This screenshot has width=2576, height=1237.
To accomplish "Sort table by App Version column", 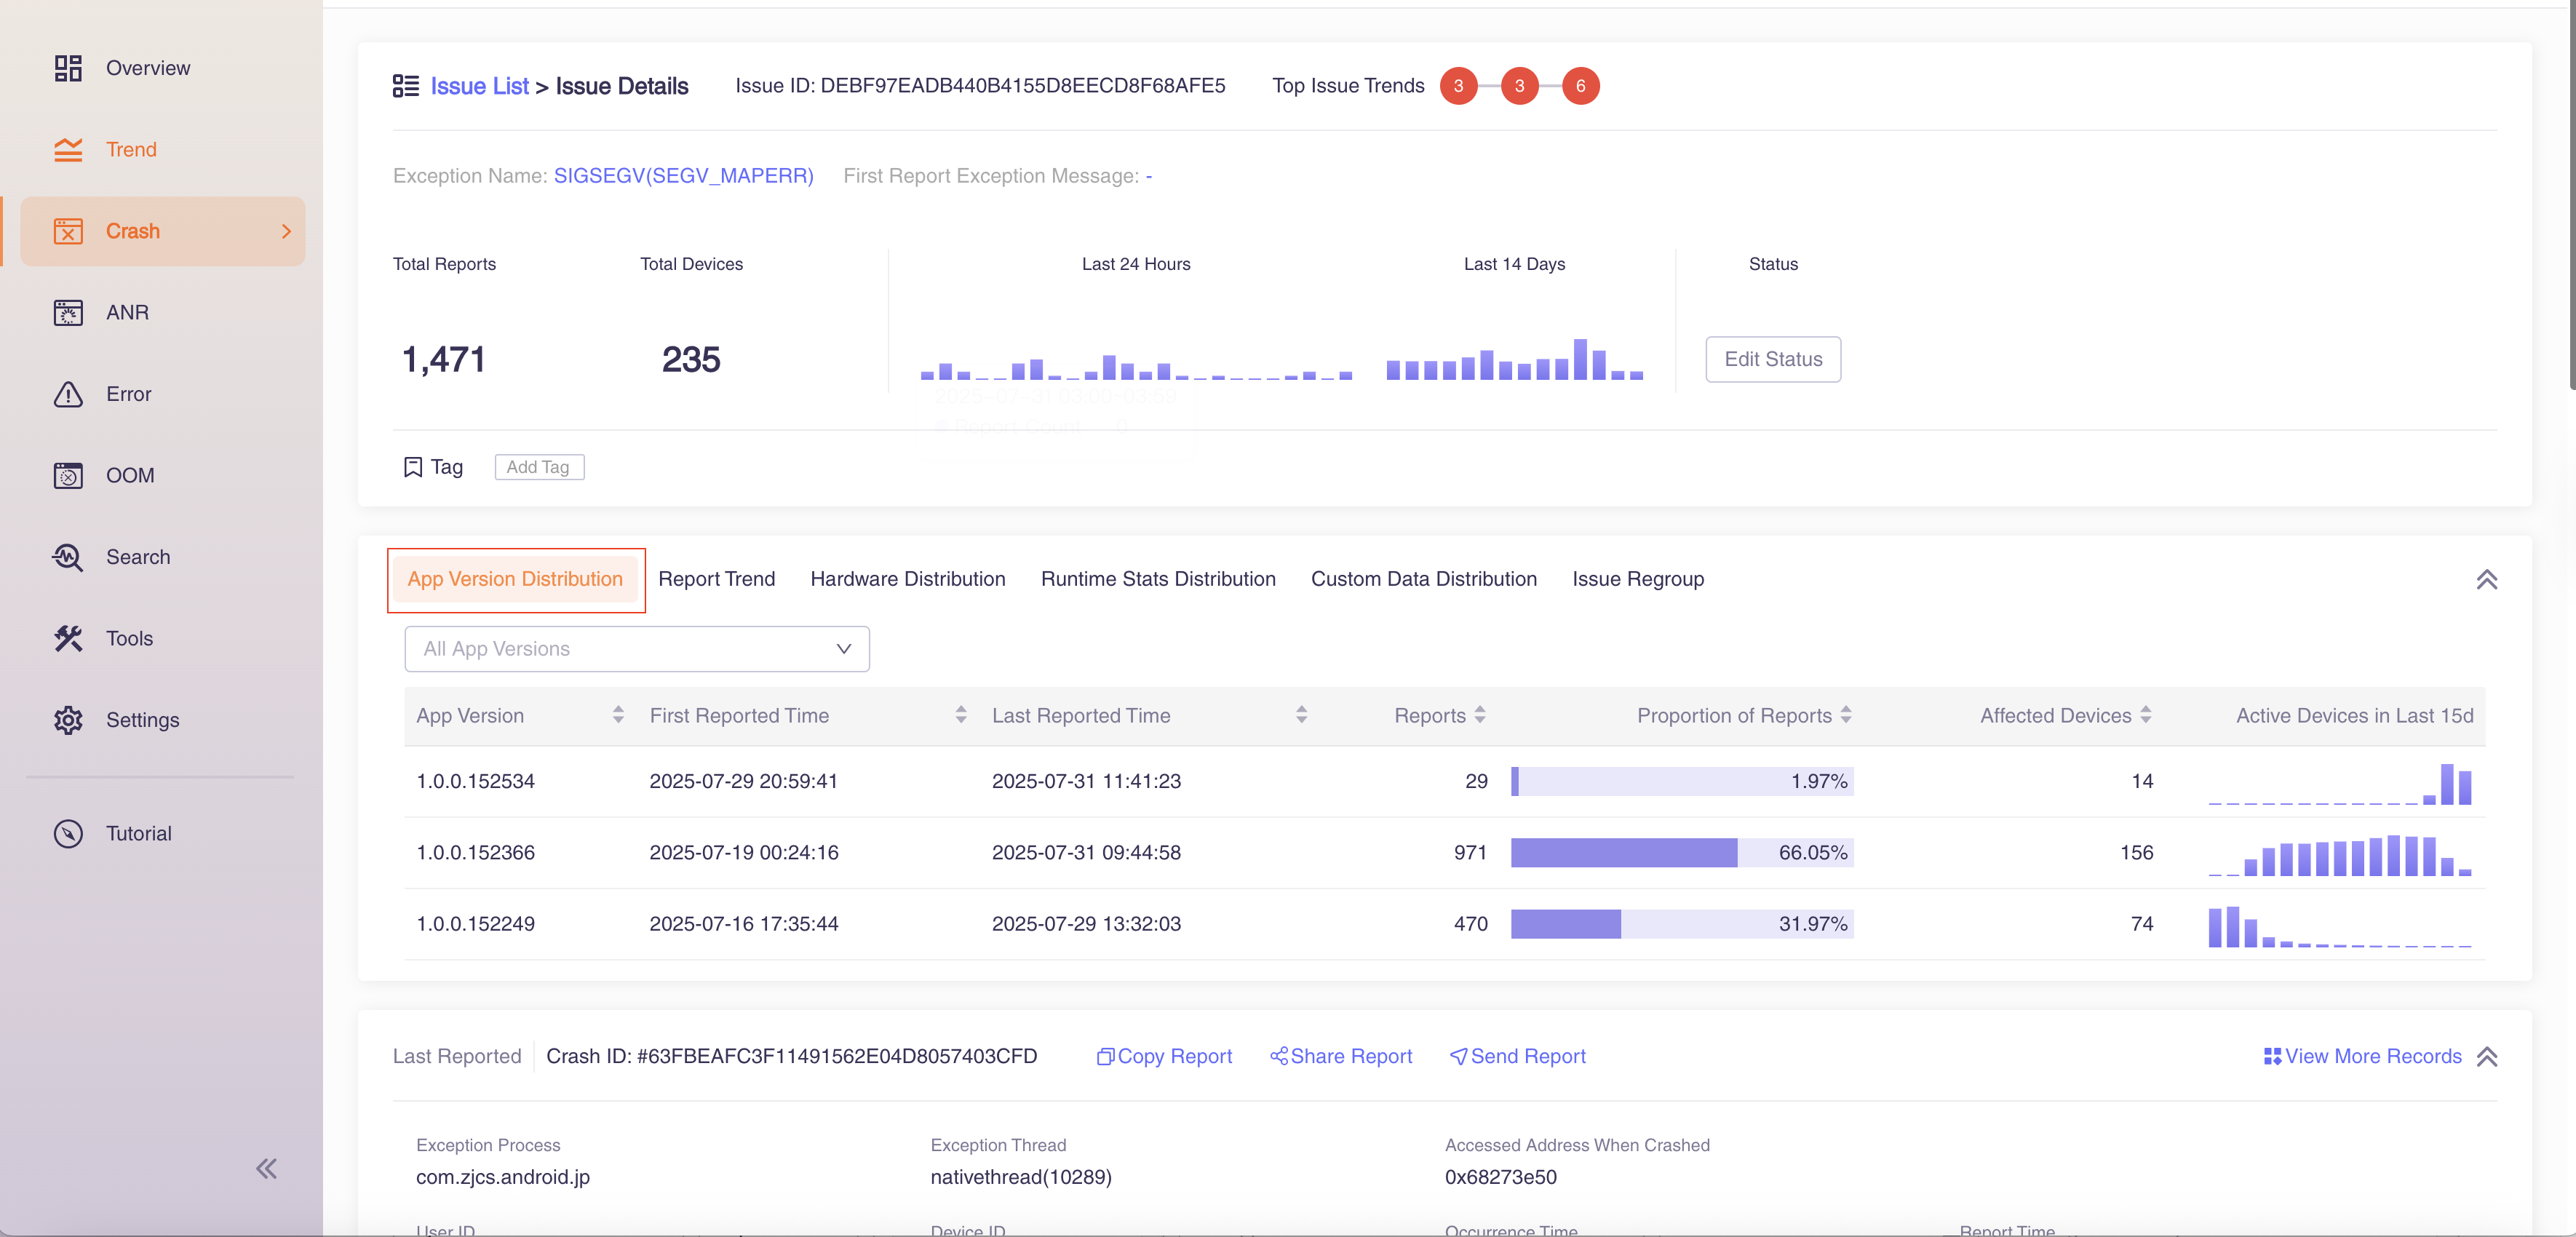I will click(618, 715).
